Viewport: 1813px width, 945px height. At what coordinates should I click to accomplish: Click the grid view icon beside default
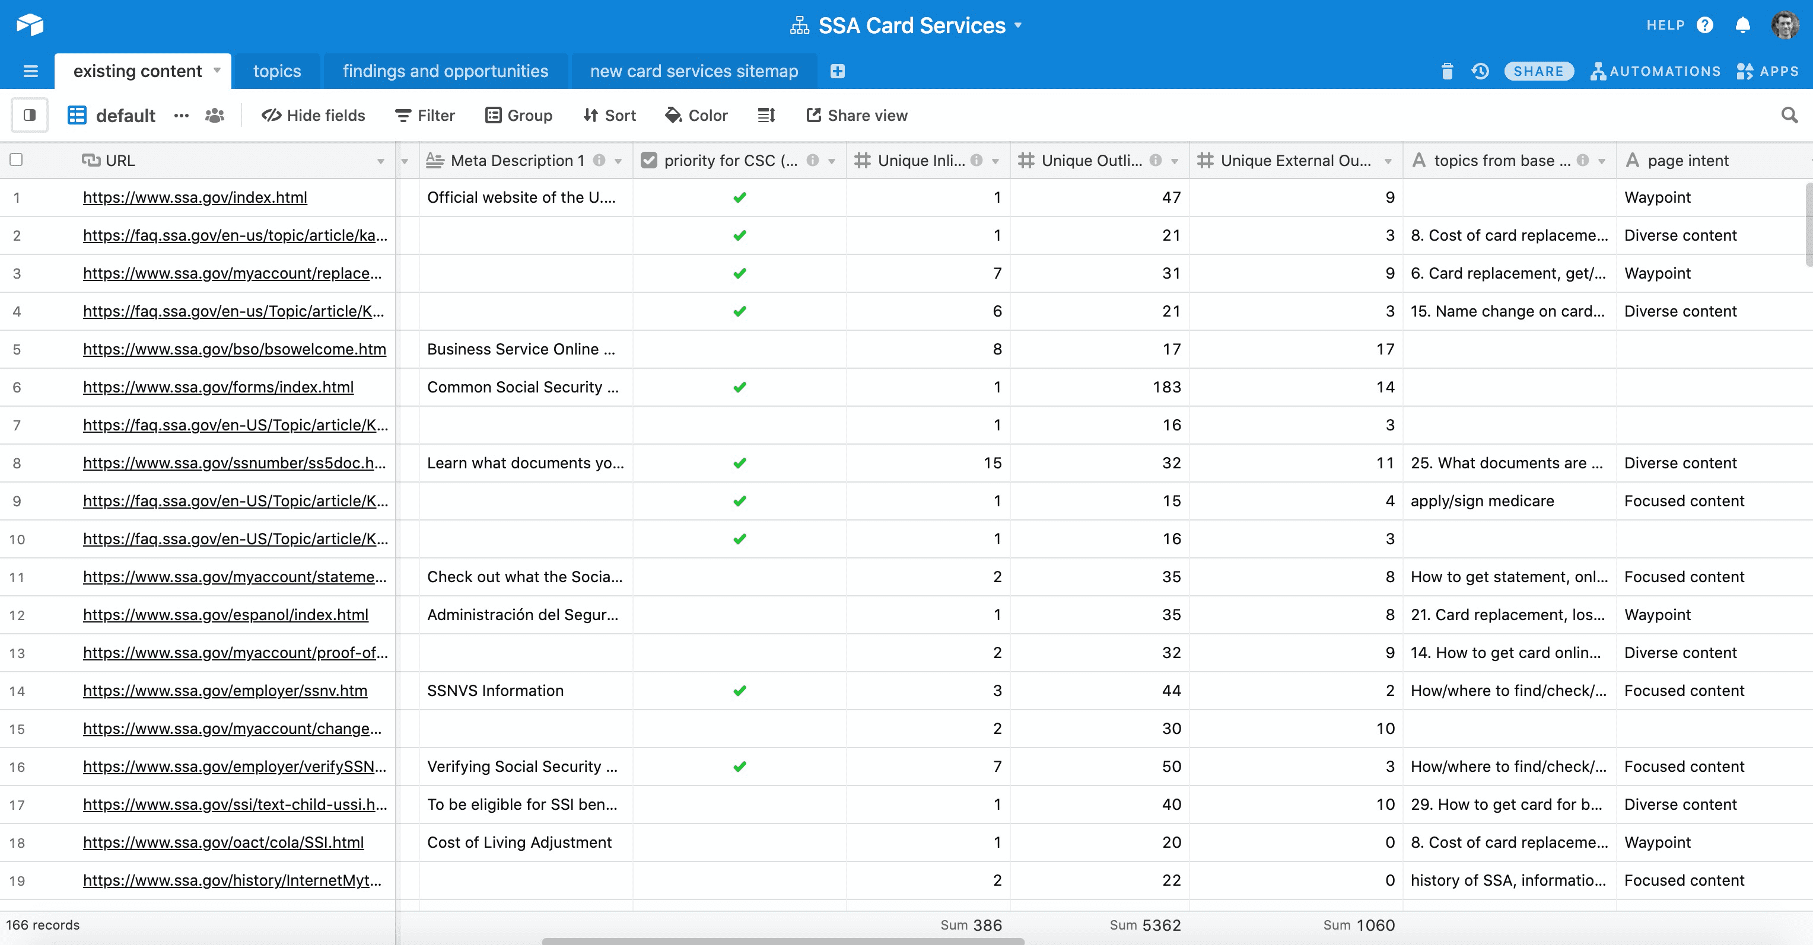[x=77, y=116]
